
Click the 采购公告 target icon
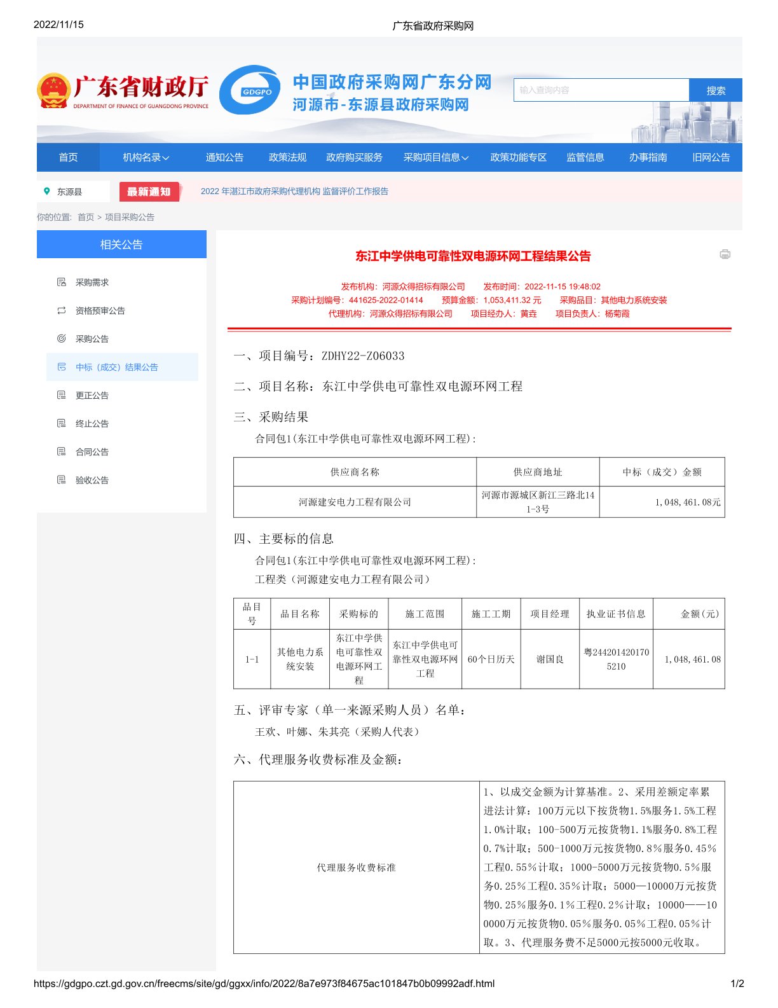[62, 339]
